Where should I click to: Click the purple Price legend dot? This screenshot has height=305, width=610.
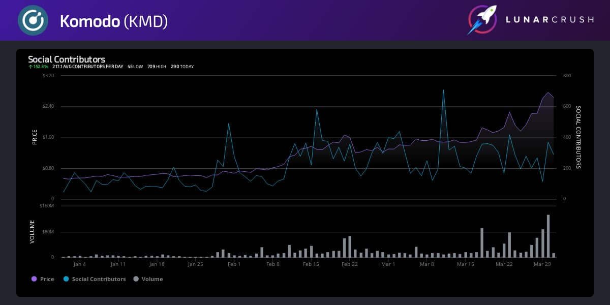click(x=34, y=279)
